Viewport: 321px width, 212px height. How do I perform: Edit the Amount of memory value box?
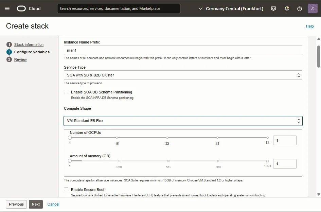pos(285,164)
